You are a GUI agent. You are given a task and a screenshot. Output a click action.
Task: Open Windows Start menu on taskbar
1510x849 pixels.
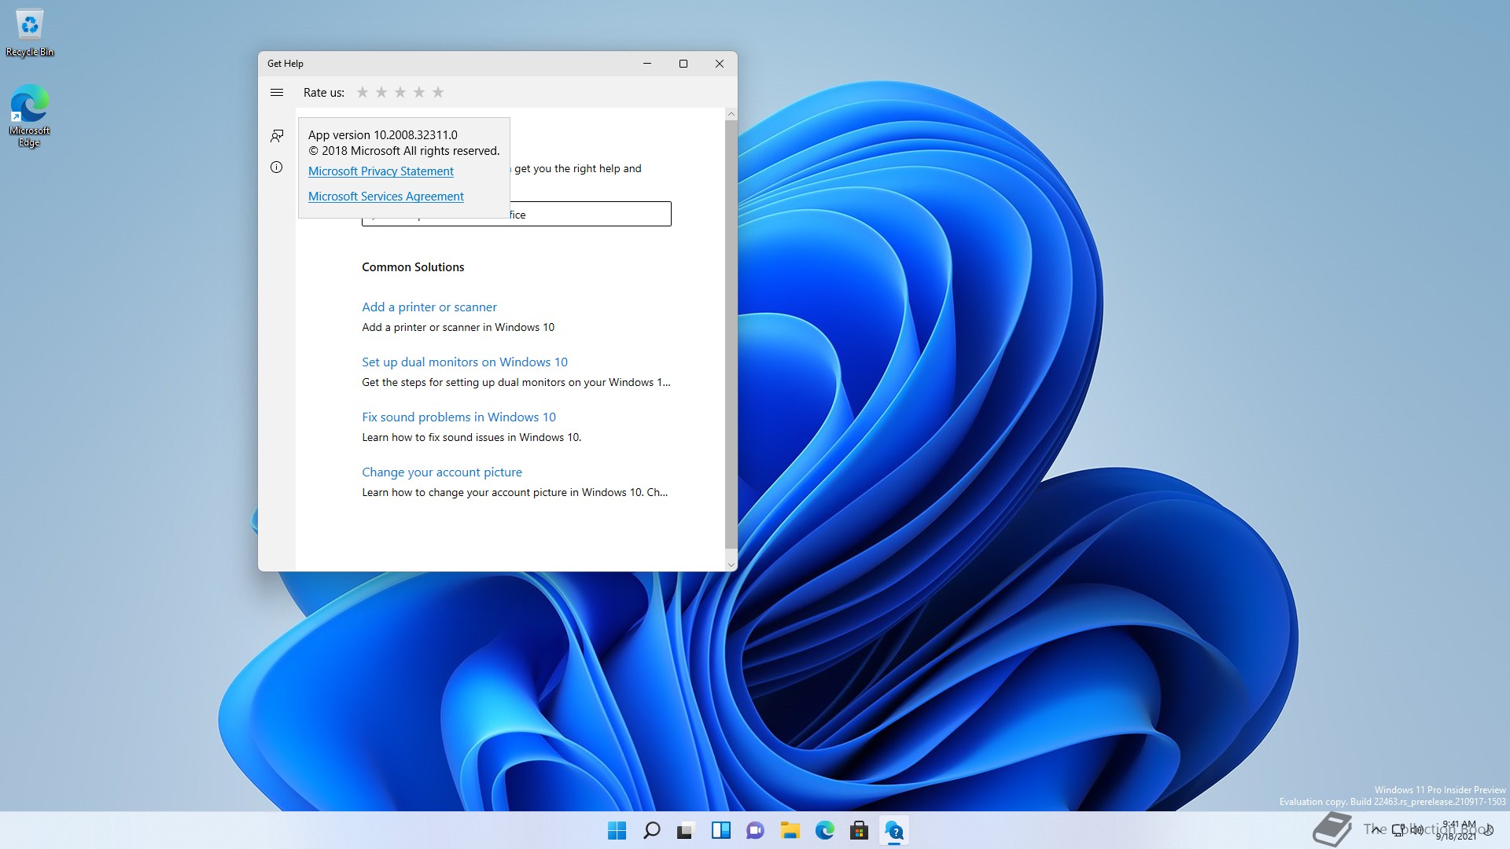click(x=617, y=830)
